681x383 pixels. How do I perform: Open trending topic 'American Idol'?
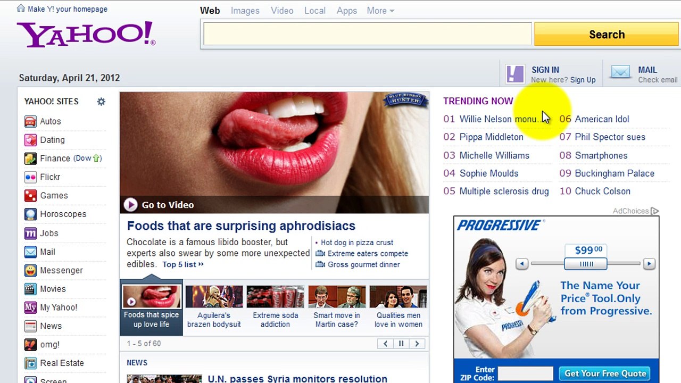(x=602, y=119)
